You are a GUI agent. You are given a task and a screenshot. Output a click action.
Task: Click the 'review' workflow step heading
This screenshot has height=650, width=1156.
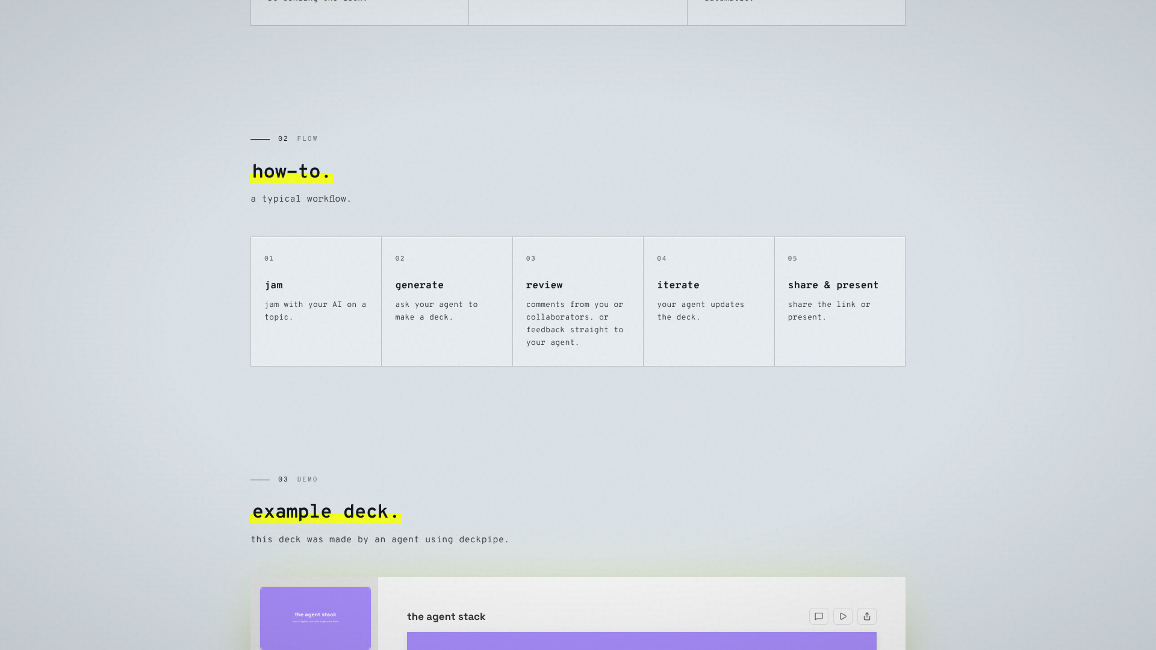[x=544, y=285]
